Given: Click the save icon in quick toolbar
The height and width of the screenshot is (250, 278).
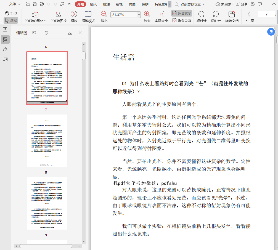Looking at the screenshot, I should coord(35,4).
